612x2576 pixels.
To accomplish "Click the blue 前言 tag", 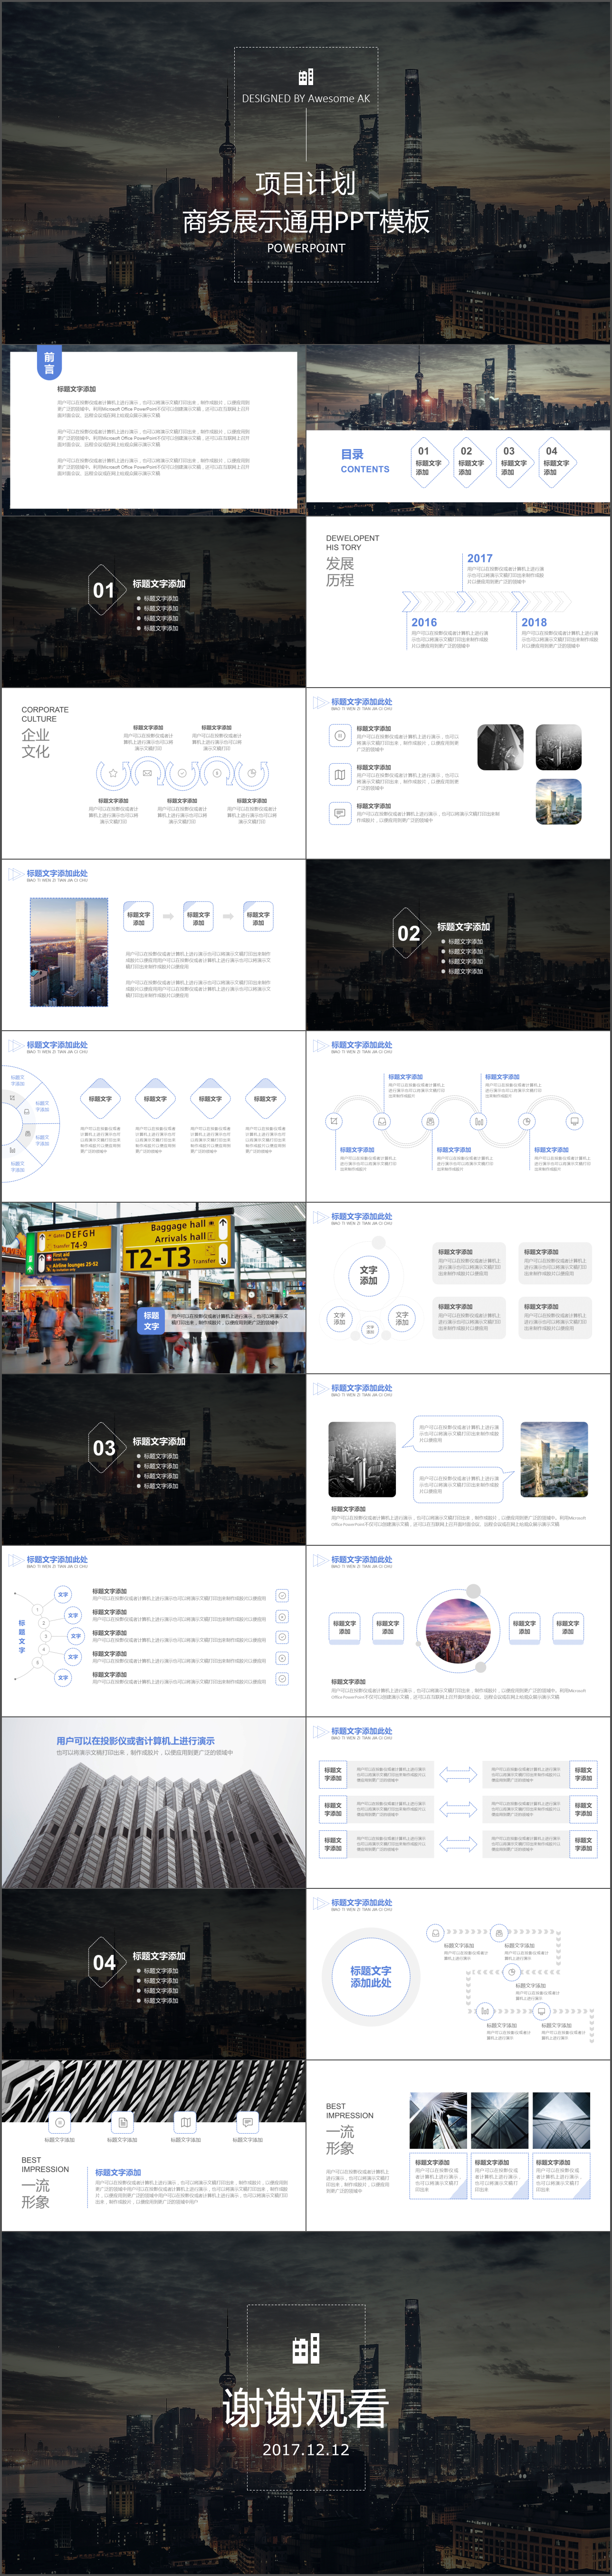I will coord(49,363).
